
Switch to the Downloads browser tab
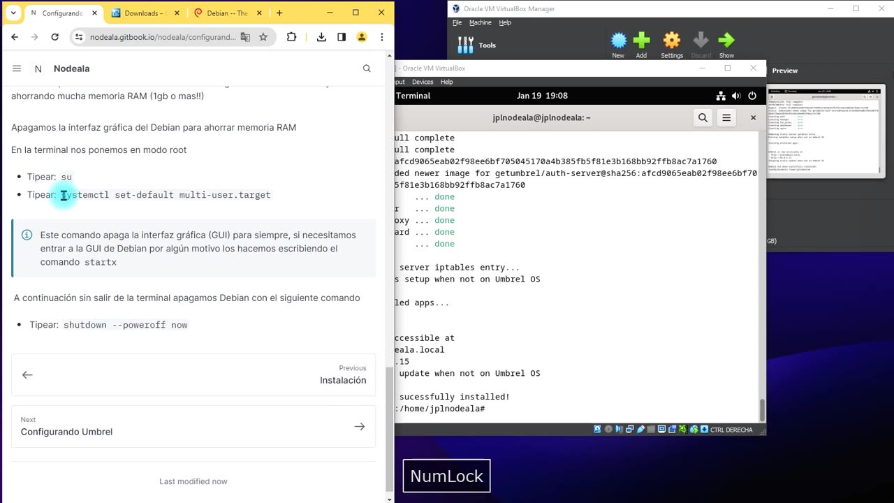[145, 13]
